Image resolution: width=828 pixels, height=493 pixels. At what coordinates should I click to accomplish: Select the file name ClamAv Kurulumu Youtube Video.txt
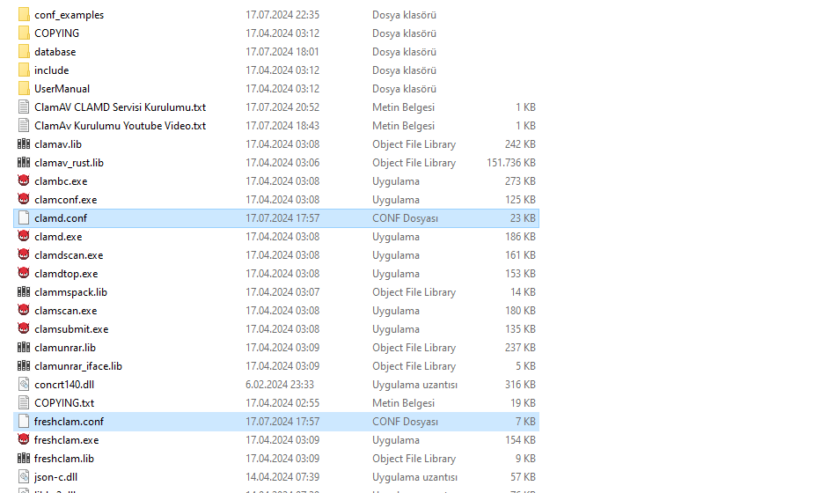[x=121, y=126]
